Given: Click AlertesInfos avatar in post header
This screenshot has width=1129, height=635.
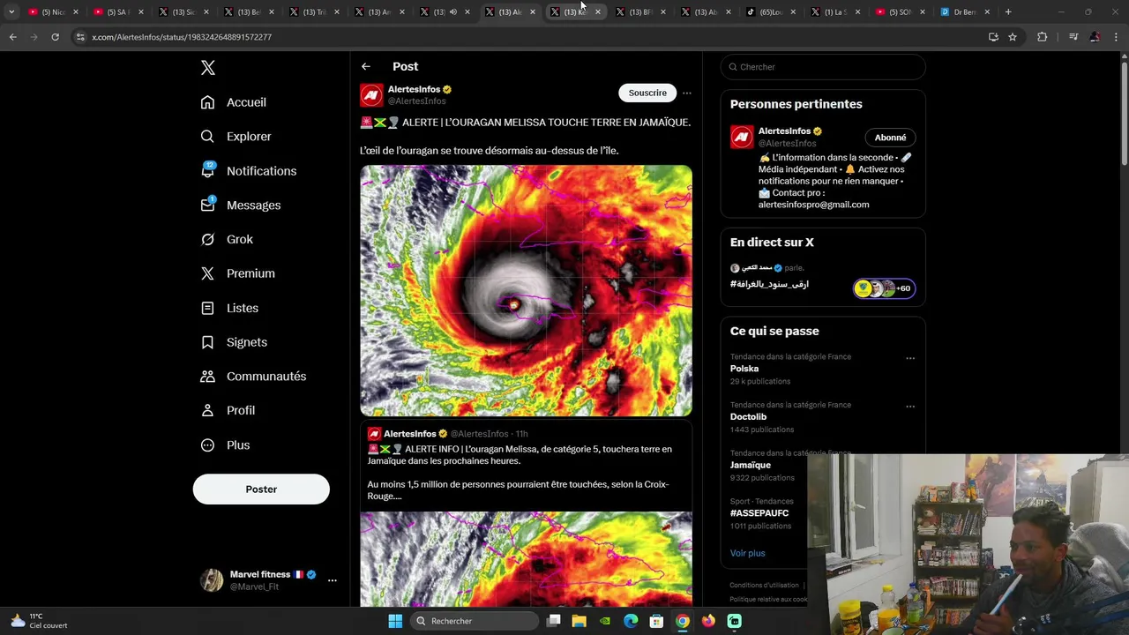Looking at the screenshot, I should 371,94.
